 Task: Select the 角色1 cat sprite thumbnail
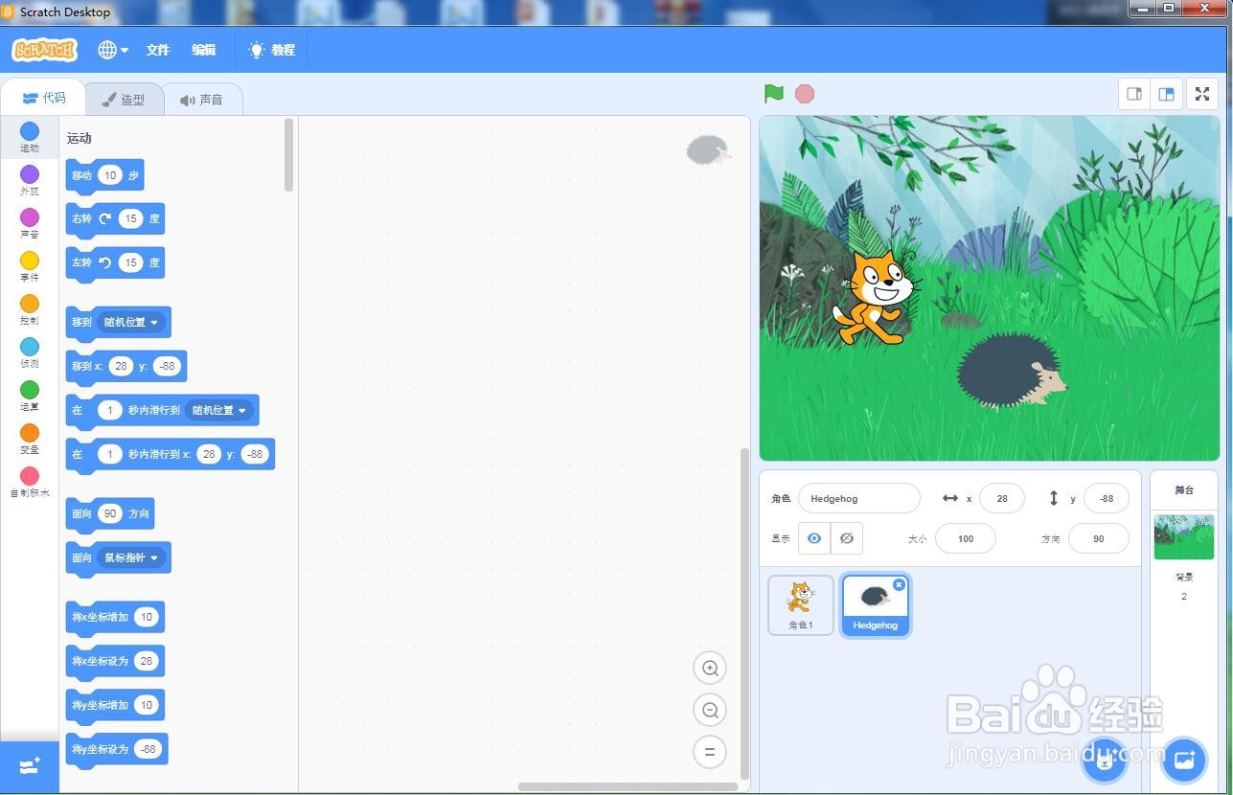(801, 604)
